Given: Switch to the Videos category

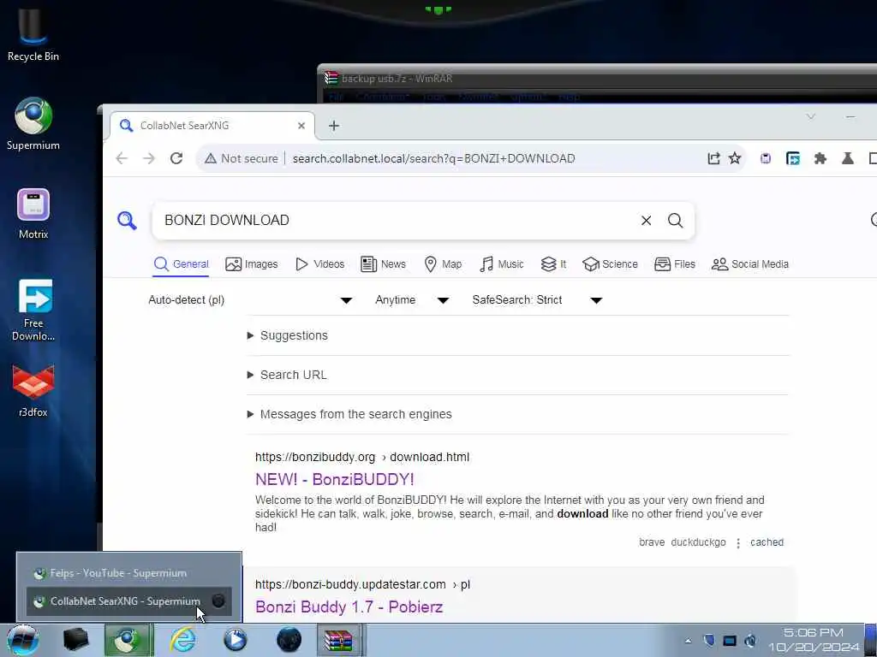Looking at the screenshot, I should click(319, 264).
